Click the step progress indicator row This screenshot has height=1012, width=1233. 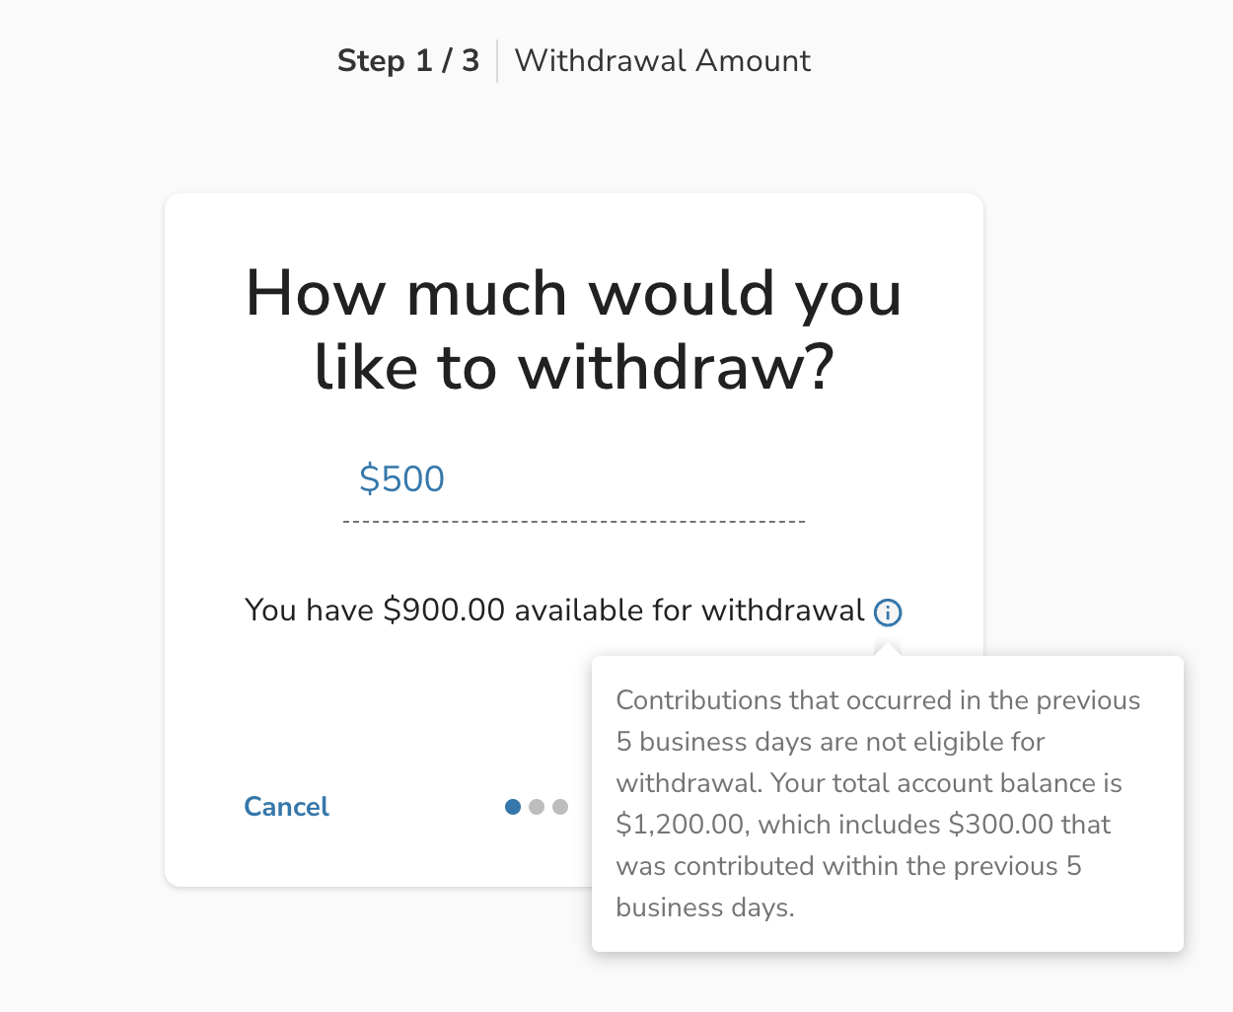click(537, 806)
